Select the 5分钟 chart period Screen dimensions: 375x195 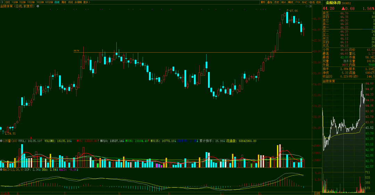click(22, 2)
